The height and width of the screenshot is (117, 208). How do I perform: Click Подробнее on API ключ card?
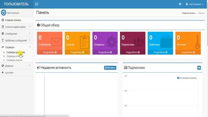coord(188,52)
